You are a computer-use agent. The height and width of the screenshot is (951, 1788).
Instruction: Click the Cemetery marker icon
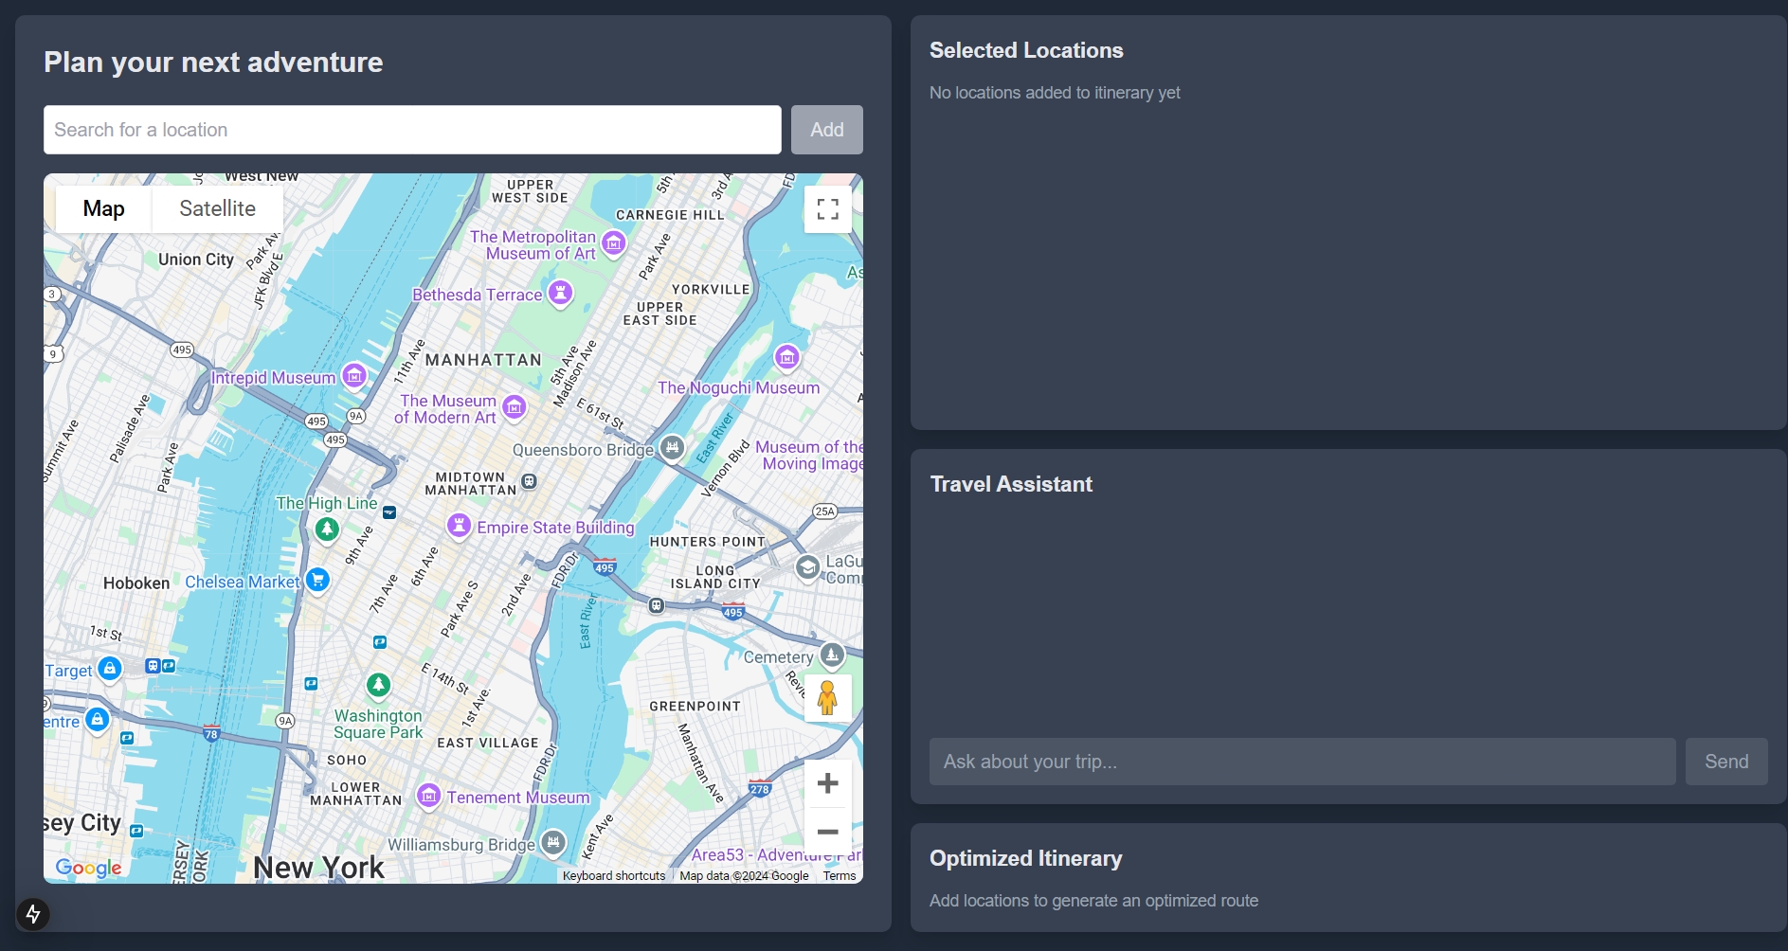click(832, 655)
